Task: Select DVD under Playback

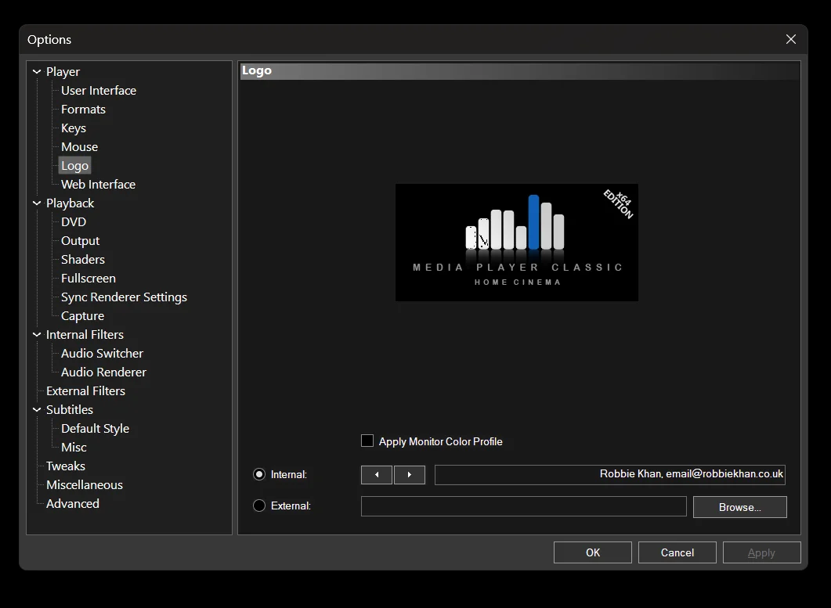Action: (x=73, y=222)
